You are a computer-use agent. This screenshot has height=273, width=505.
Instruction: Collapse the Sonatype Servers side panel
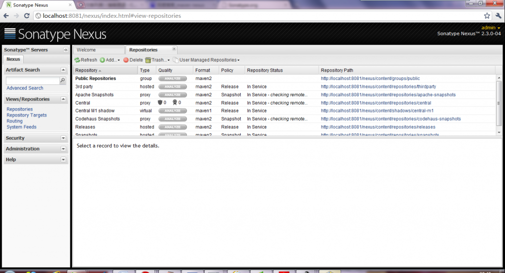coord(66,50)
